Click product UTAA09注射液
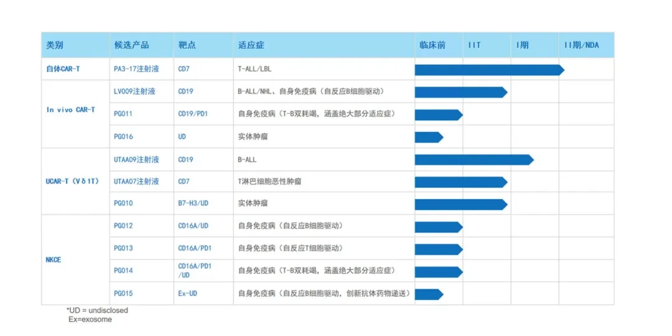 [x=136, y=159]
